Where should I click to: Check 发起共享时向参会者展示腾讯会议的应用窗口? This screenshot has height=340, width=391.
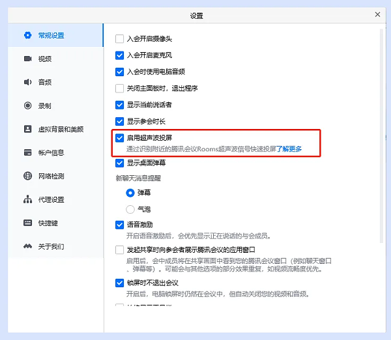[120, 249]
